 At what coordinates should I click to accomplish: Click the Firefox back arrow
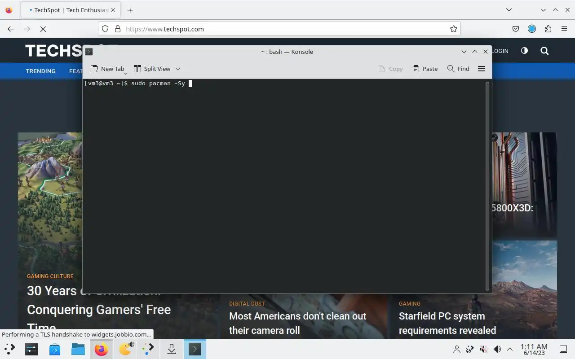[11, 29]
